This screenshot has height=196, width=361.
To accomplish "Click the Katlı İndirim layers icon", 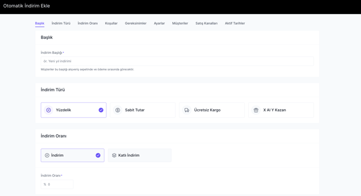I will (x=114, y=155).
